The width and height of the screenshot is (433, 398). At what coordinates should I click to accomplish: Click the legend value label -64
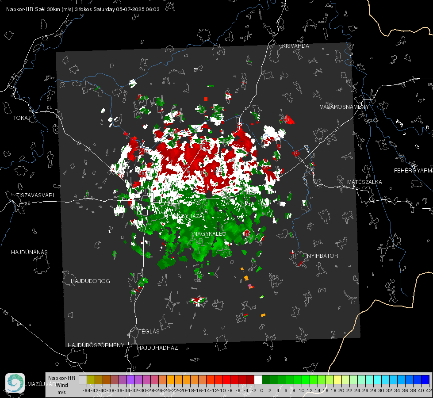pos(86,390)
